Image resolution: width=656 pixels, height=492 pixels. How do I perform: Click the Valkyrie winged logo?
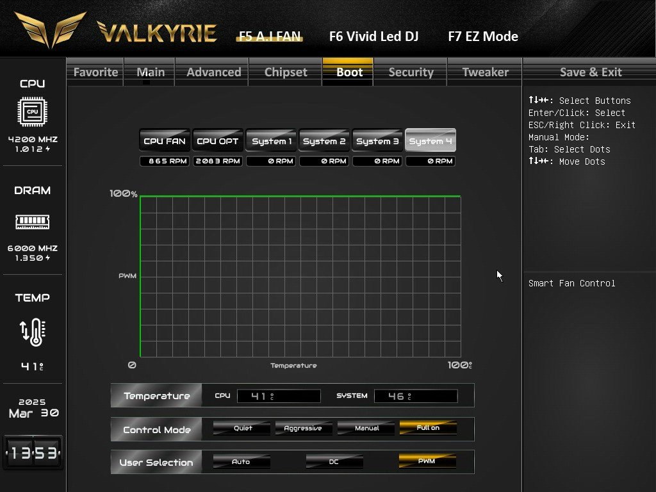click(50, 29)
